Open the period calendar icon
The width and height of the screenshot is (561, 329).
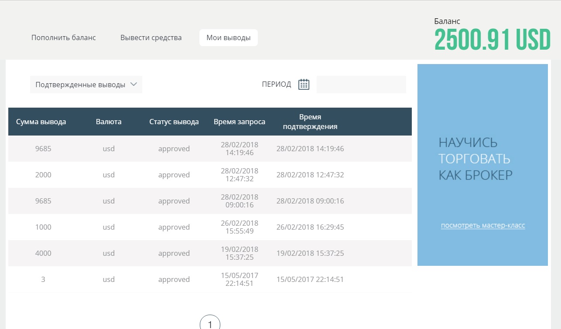304,85
